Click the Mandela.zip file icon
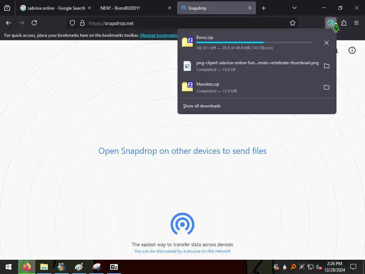The height and width of the screenshot is (274, 365). (x=187, y=87)
